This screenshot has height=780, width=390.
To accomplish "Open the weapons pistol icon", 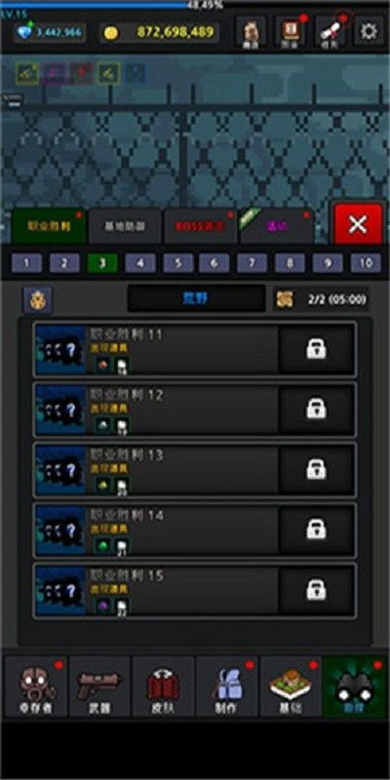I will 99,686.
